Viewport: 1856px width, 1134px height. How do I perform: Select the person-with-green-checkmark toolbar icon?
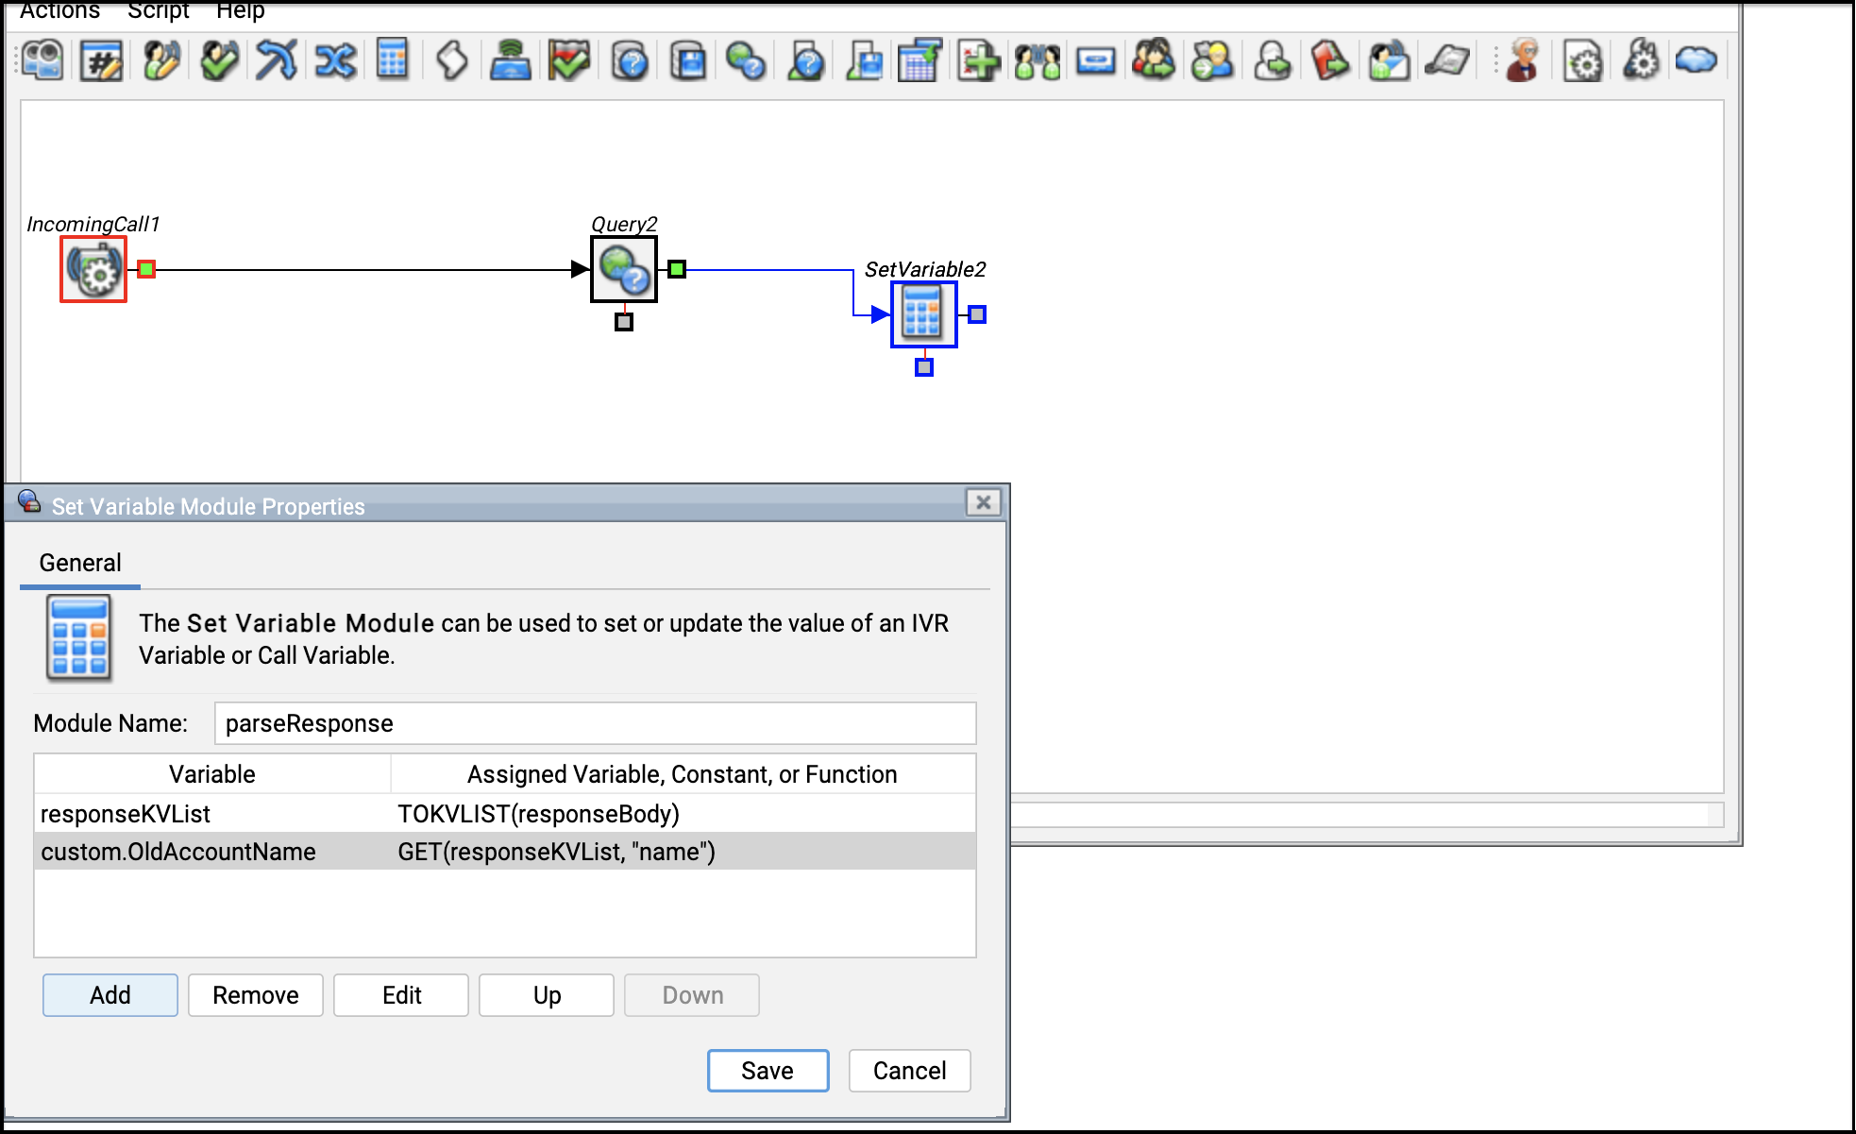[x=219, y=61]
